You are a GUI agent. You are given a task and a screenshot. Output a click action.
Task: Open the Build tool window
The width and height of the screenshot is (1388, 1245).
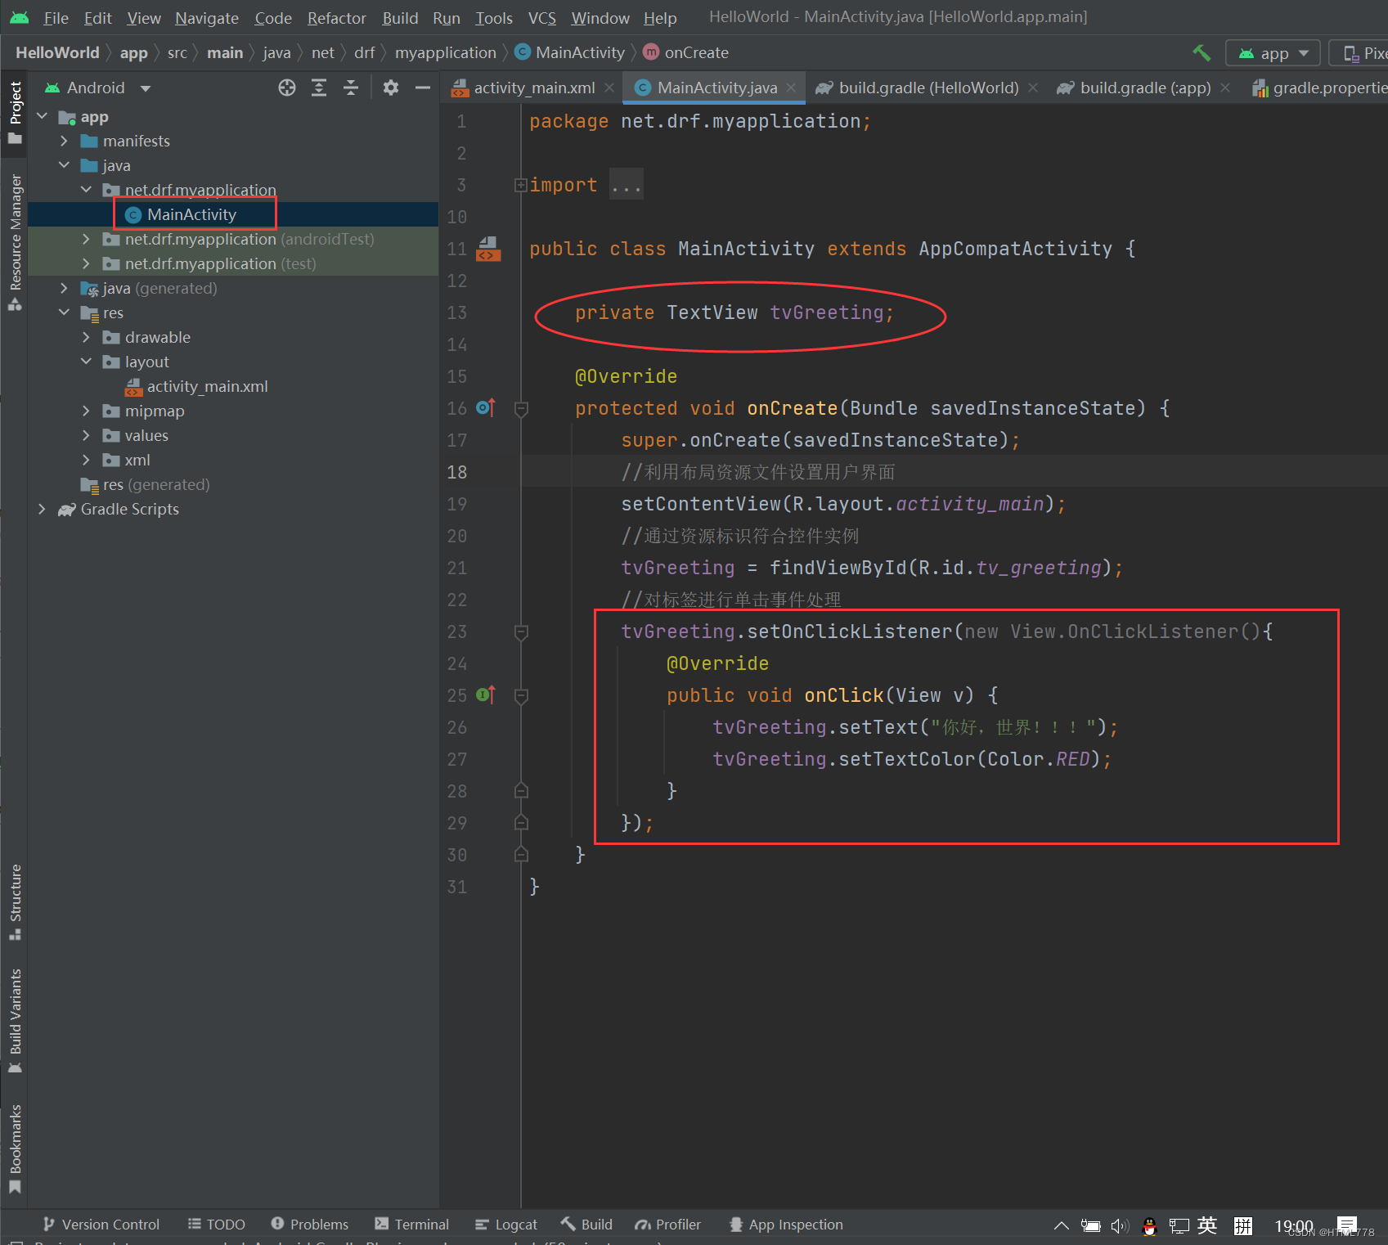tap(586, 1224)
